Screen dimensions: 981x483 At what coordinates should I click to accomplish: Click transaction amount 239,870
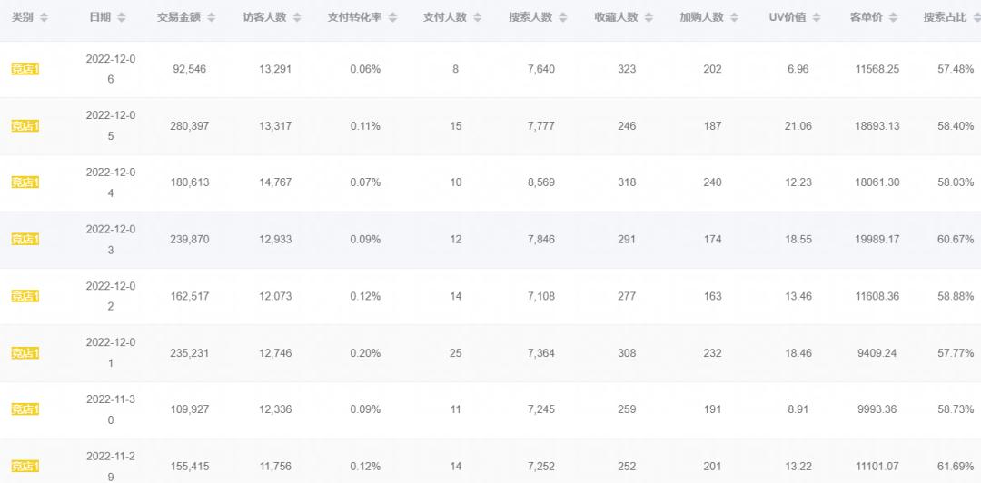[x=189, y=240]
